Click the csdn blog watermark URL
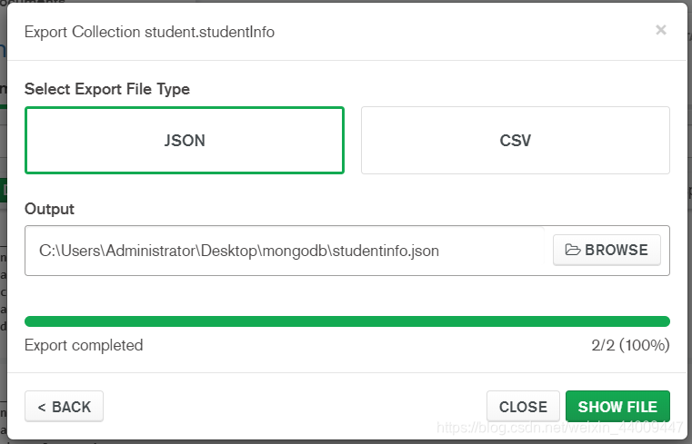This screenshot has height=444, width=692. coord(559,427)
